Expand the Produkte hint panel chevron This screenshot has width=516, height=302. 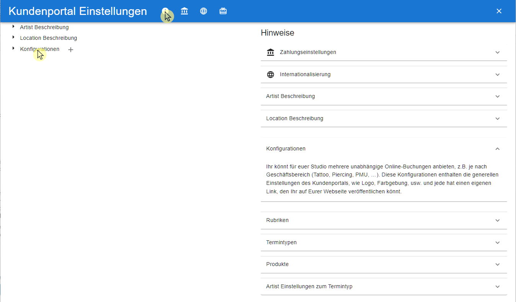point(497,264)
